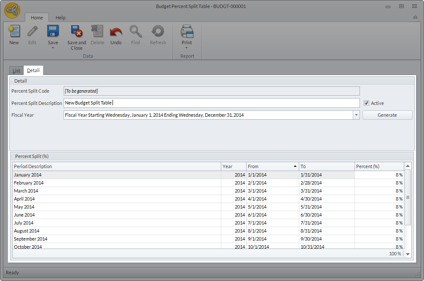Open the Fiscal Year dropdown
Screen dimensions: 424x281
pos(356,115)
